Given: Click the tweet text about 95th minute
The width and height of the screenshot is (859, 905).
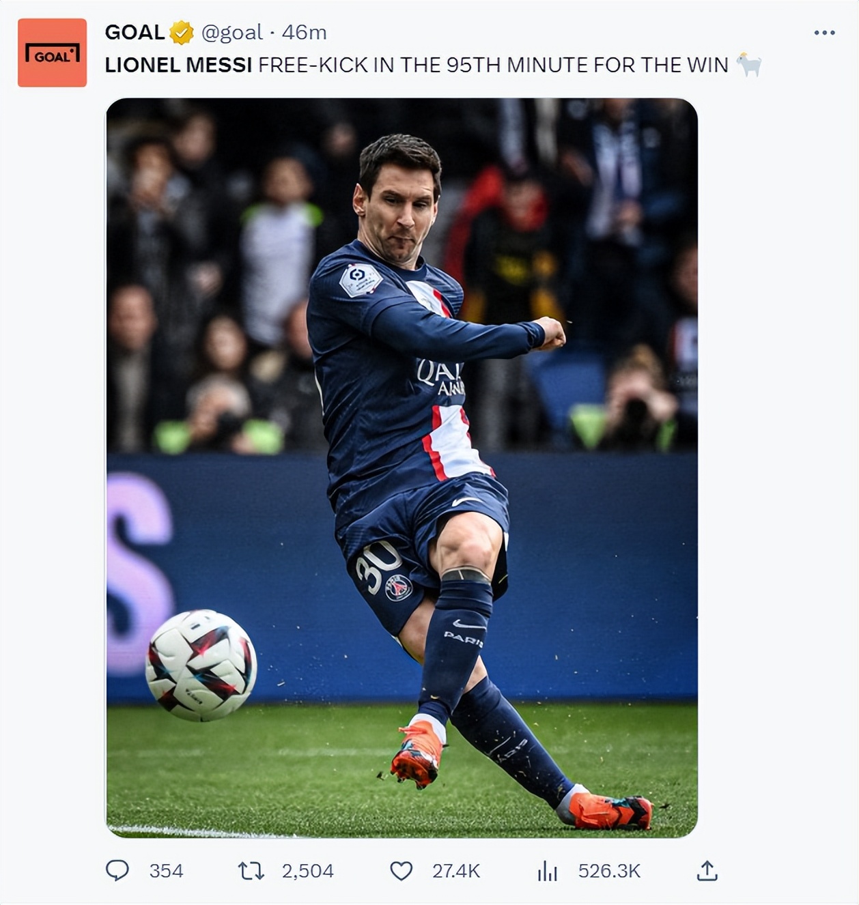Looking at the screenshot, I should tap(493, 65).
